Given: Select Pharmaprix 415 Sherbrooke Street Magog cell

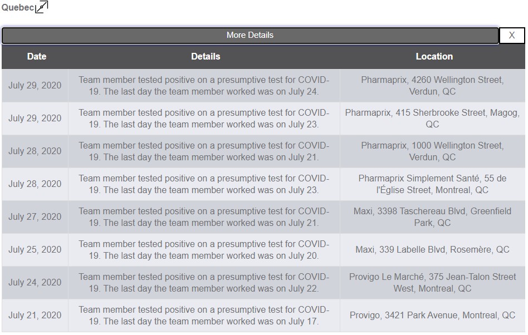Looking at the screenshot, I should click(x=432, y=119).
